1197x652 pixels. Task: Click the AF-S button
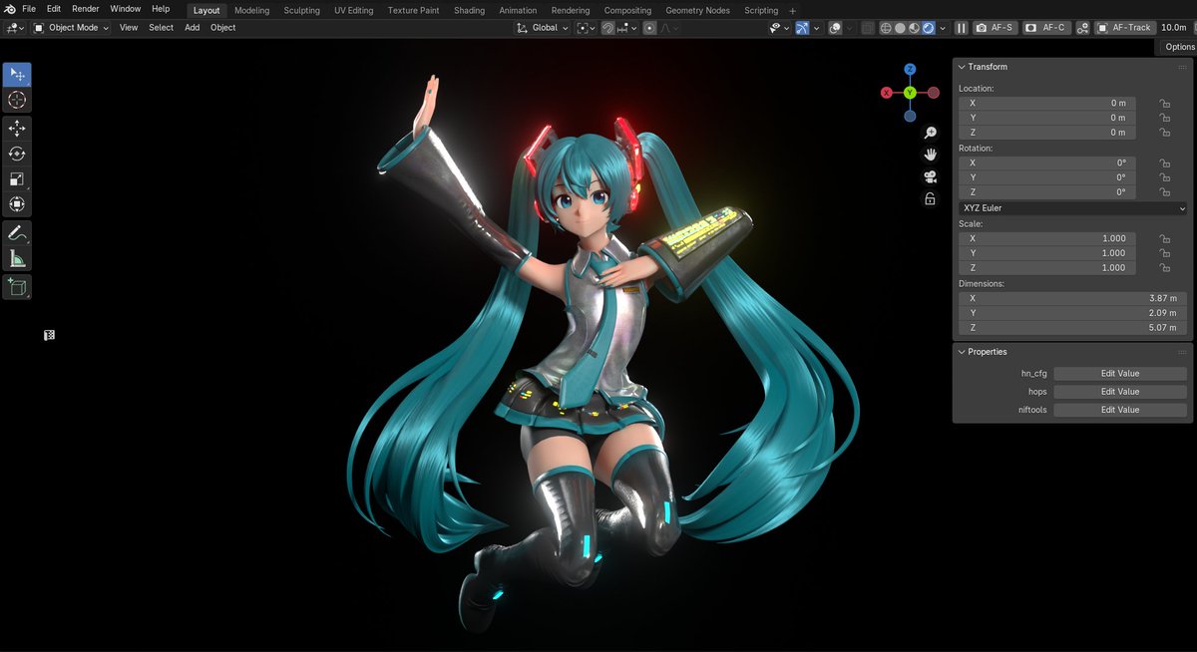pyautogui.click(x=996, y=28)
